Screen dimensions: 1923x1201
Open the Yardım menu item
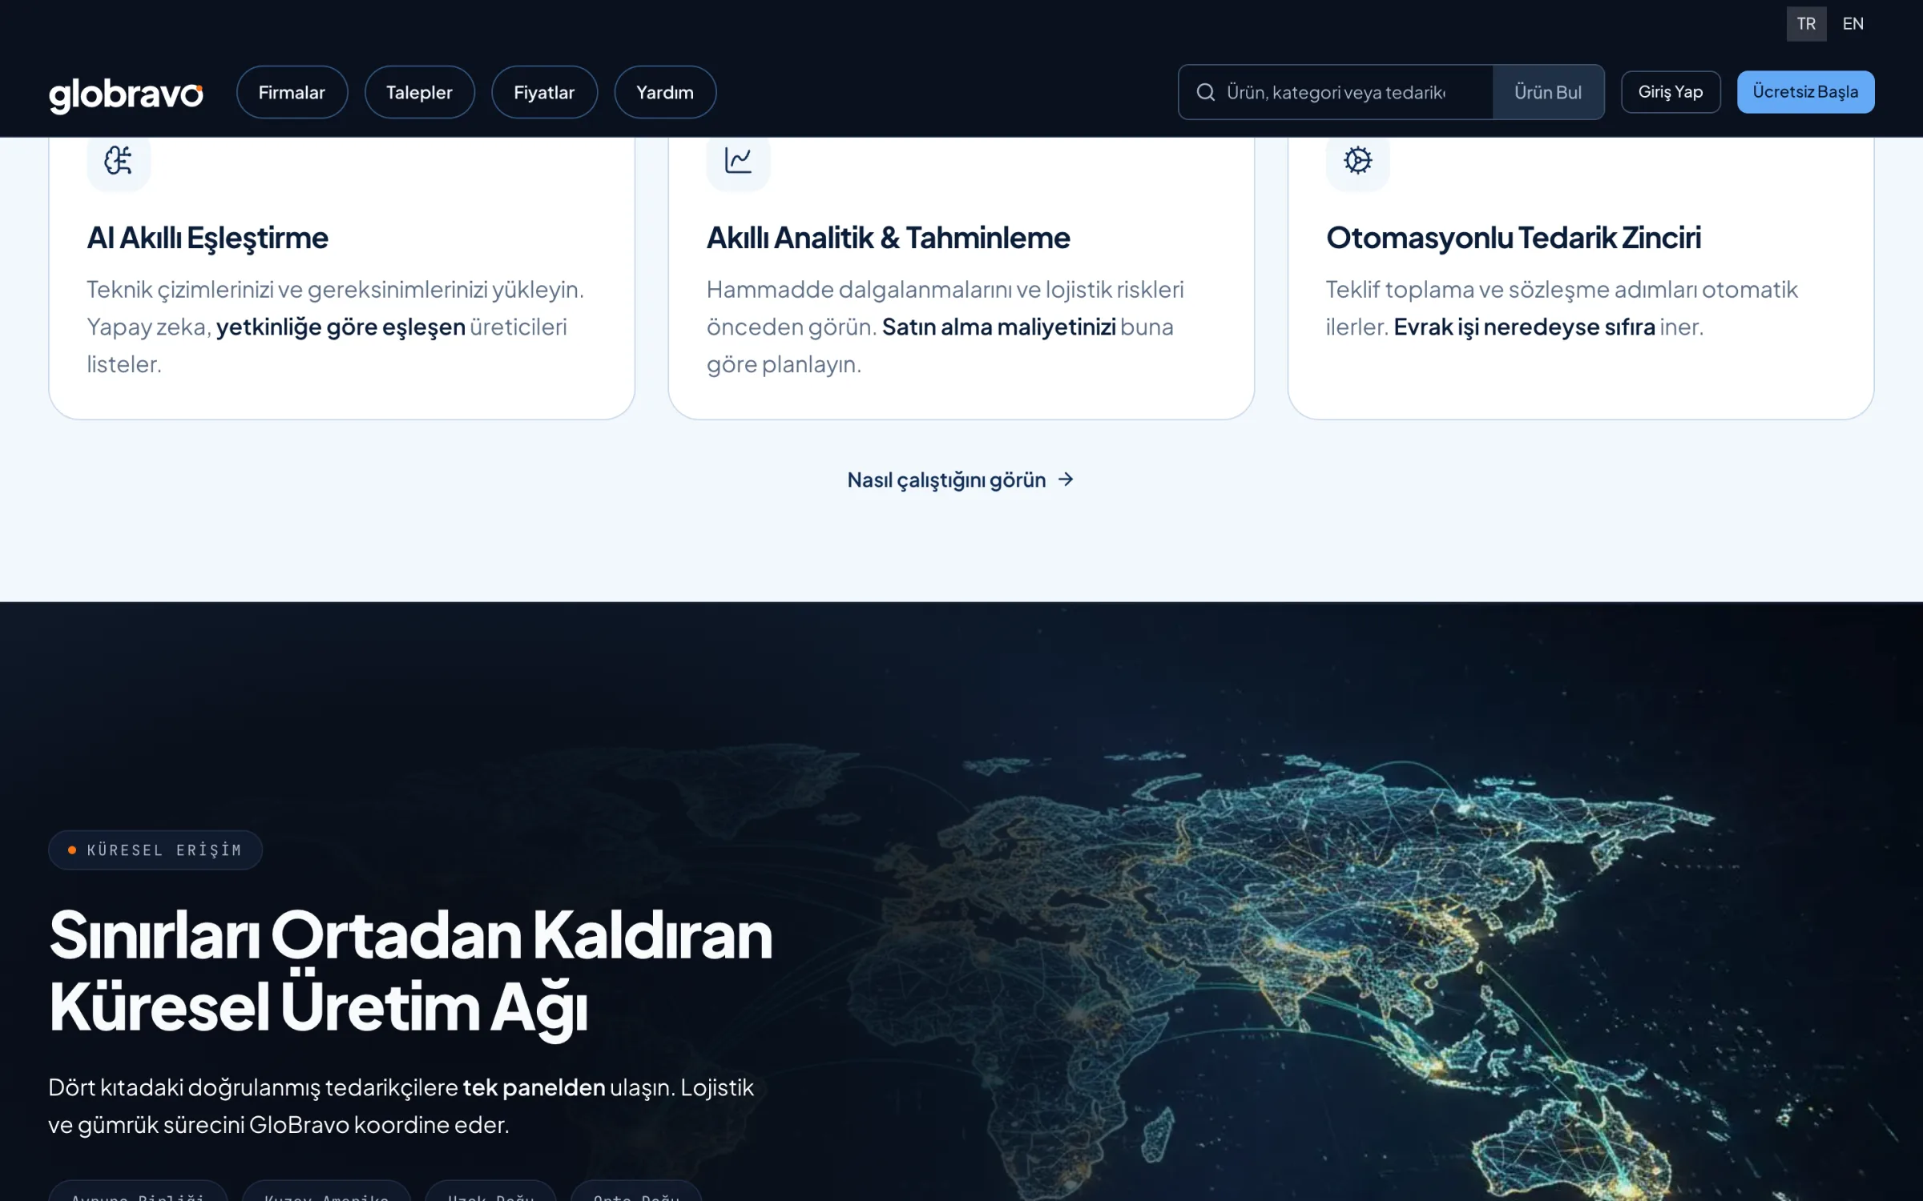(664, 92)
